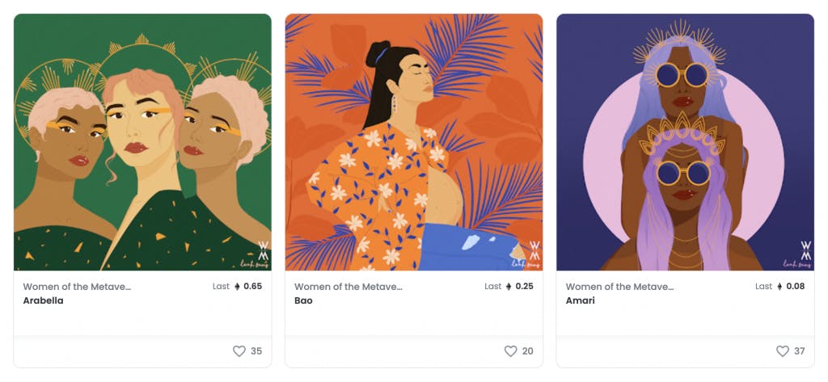This screenshot has width=828, height=382.
Task: Click the last price 0.25
Action: tap(524, 287)
